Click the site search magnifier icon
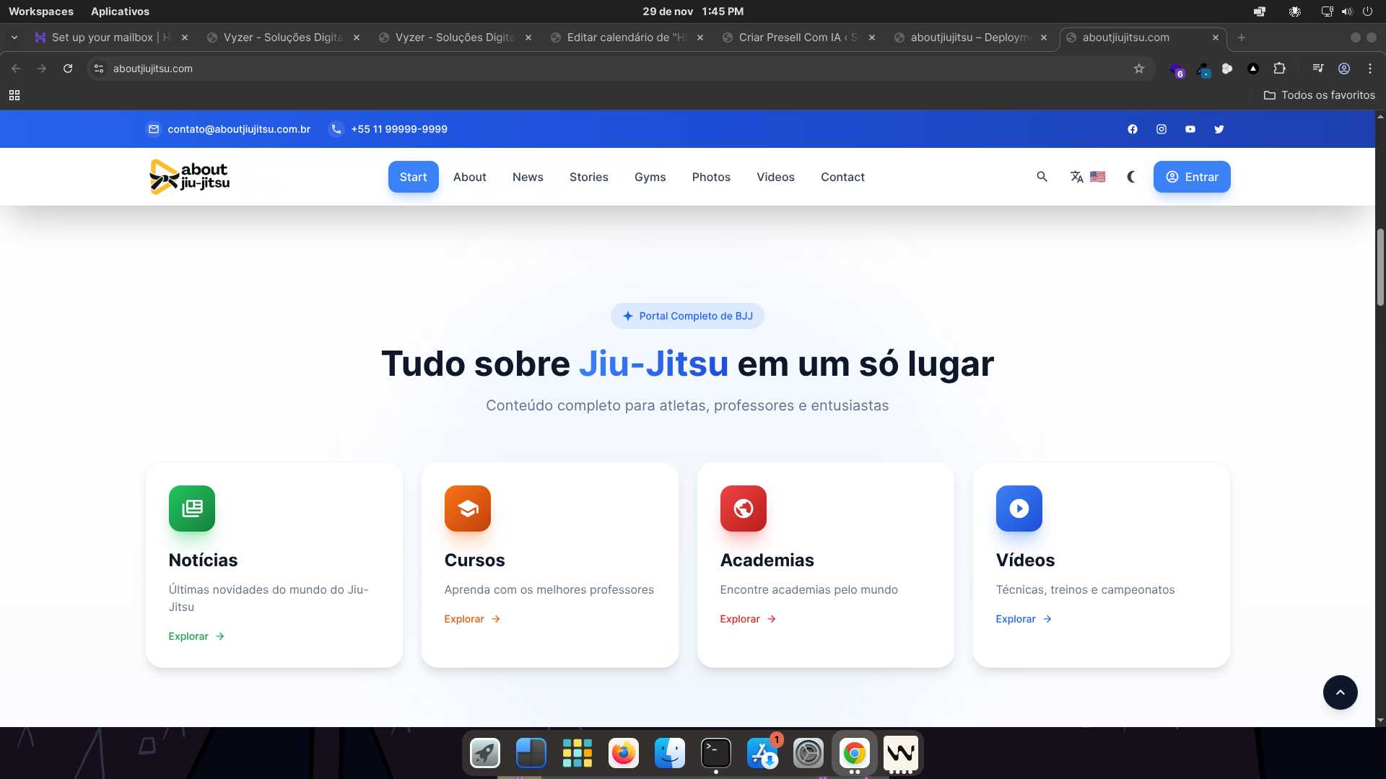The image size is (1386, 779). point(1042,177)
